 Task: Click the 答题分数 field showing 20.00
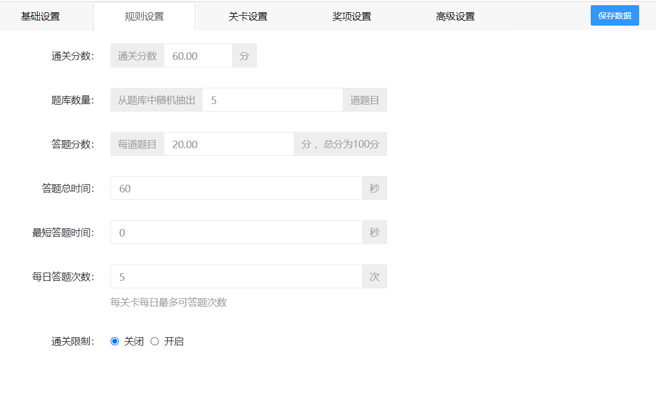coord(229,144)
